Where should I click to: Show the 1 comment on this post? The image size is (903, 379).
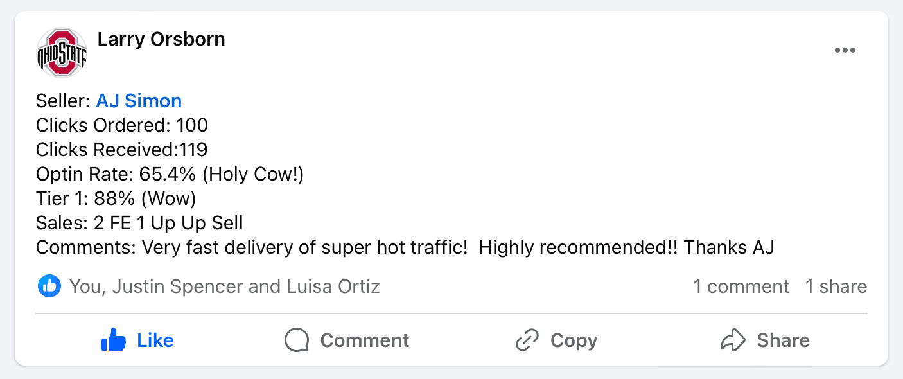pos(741,286)
